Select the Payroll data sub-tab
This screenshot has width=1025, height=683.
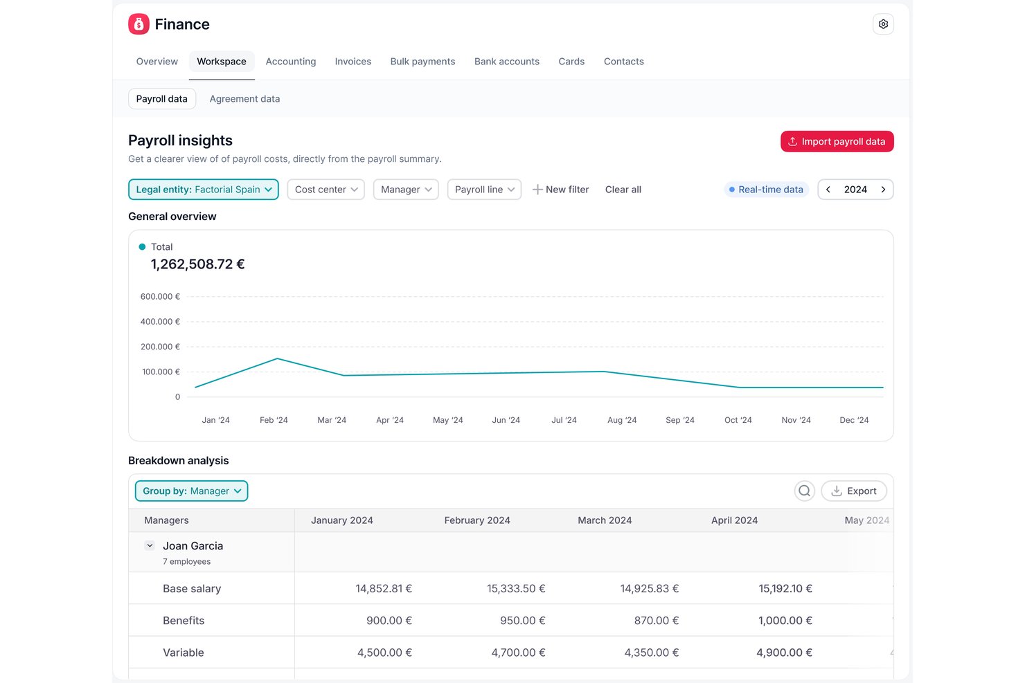tap(162, 99)
